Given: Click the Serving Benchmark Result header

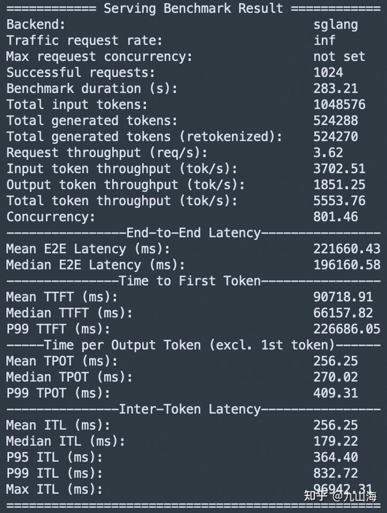Looking at the screenshot, I should (193, 9).
